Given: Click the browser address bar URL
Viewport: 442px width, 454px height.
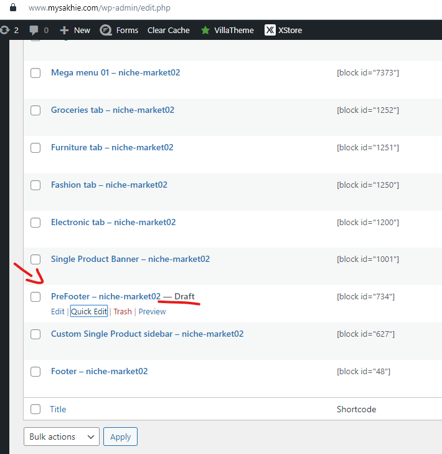Looking at the screenshot, I should (x=100, y=8).
